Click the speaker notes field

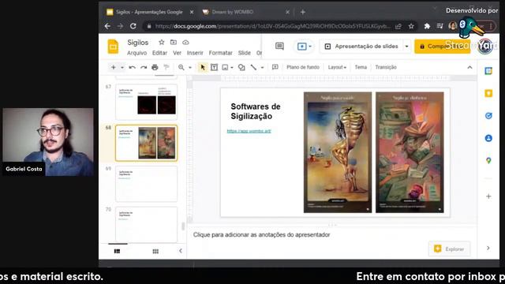[331, 235]
